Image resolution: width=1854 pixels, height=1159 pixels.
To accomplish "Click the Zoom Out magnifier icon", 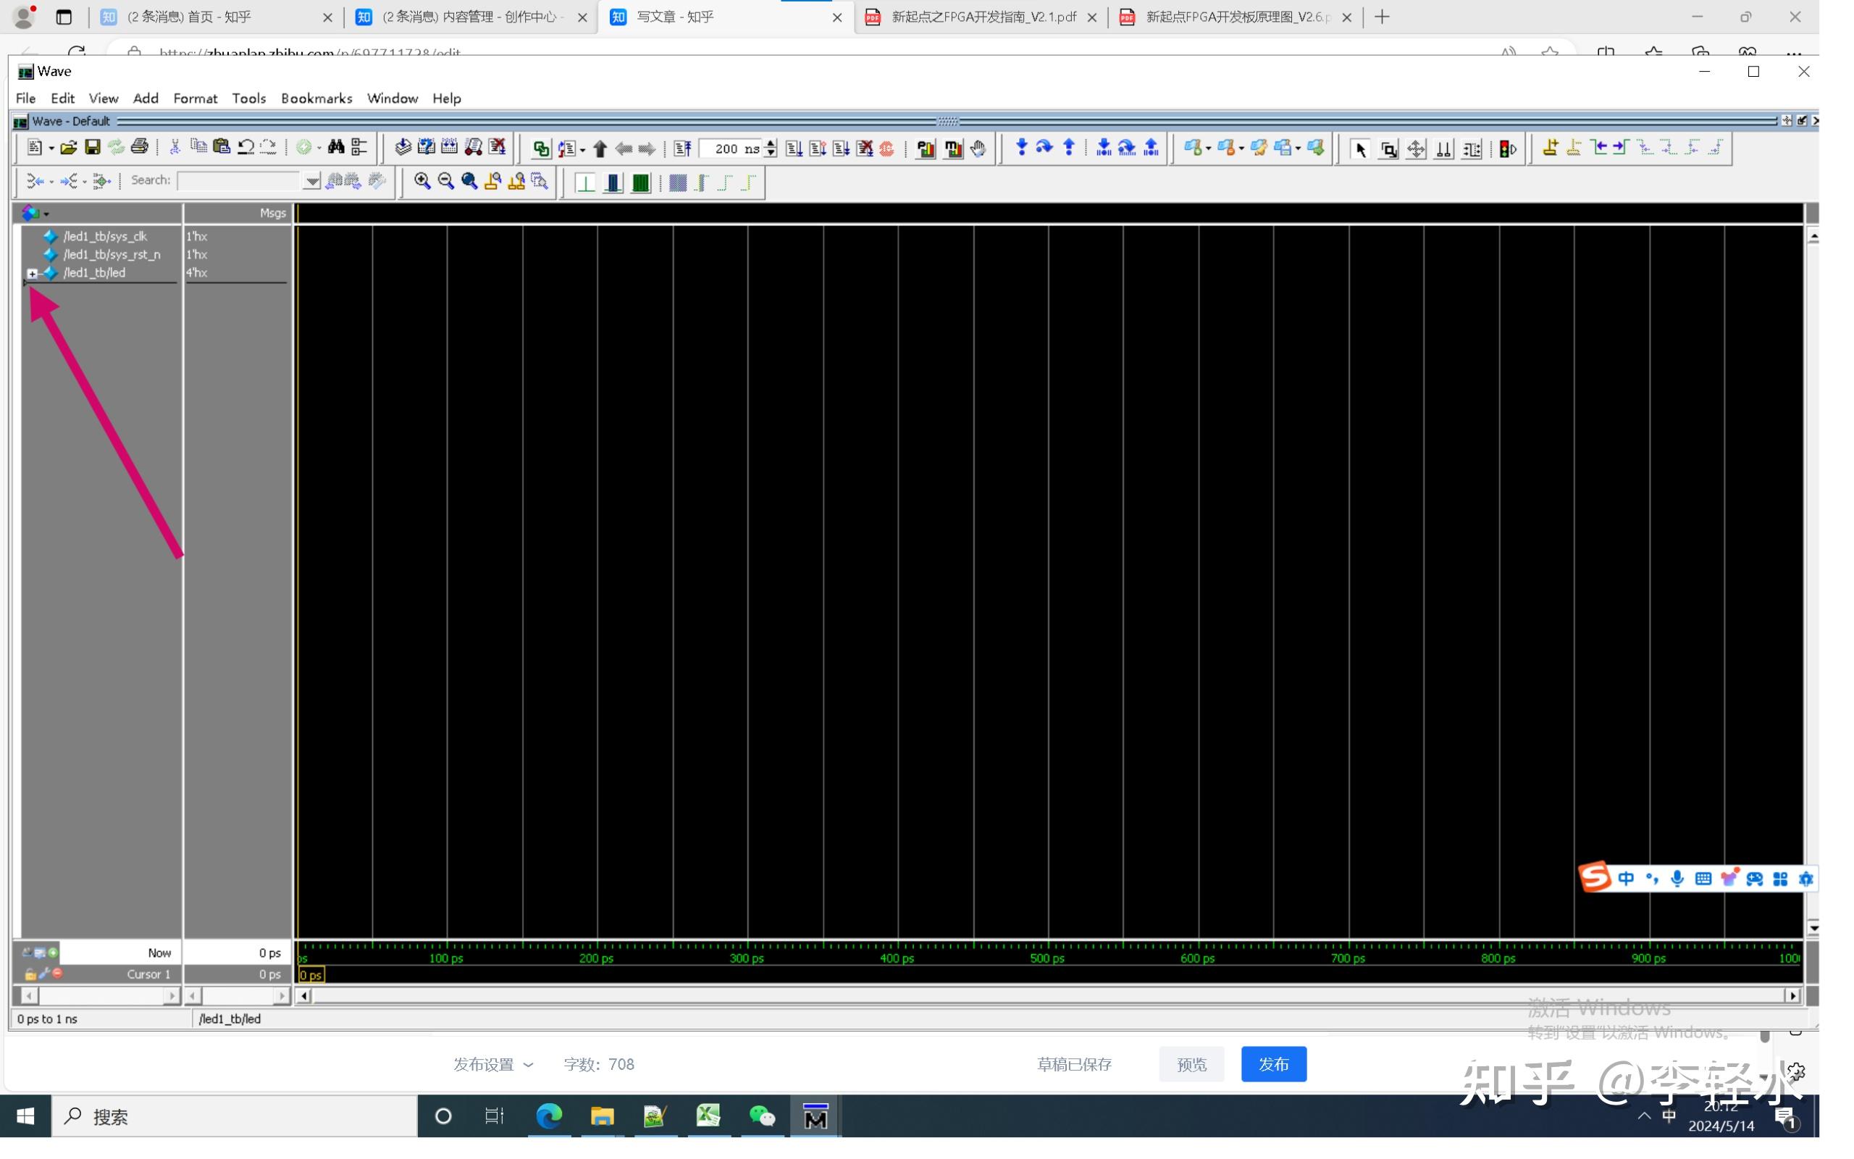I will pyautogui.click(x=446, y=182).
